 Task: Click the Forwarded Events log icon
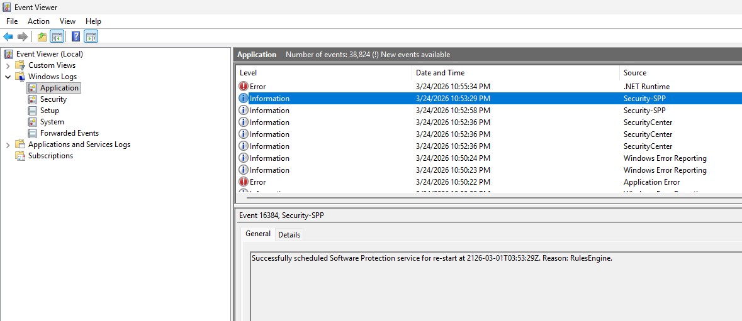click(32, 133)
